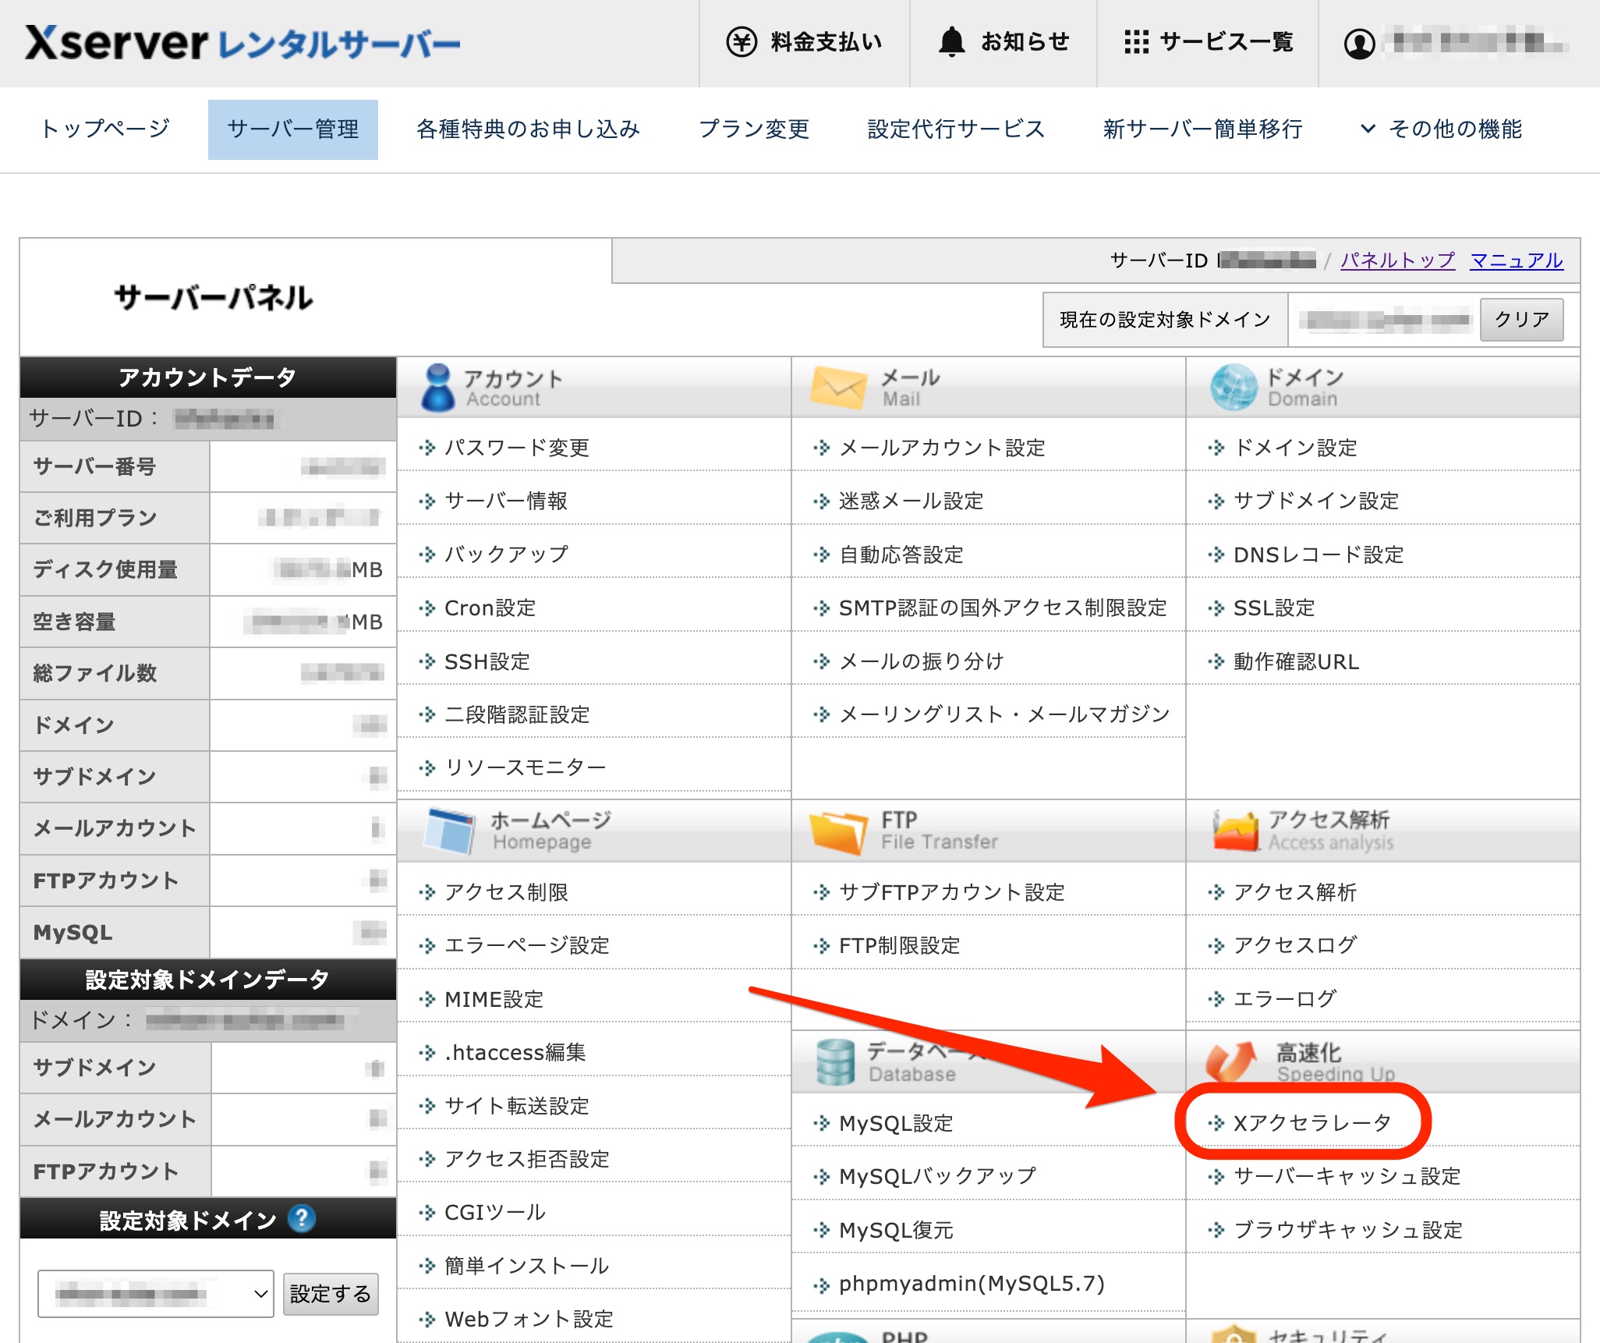The width and height of the screenshot is (1600, 1343).
Task: Open FTP制限設定 link
Action: pos(899,946)
